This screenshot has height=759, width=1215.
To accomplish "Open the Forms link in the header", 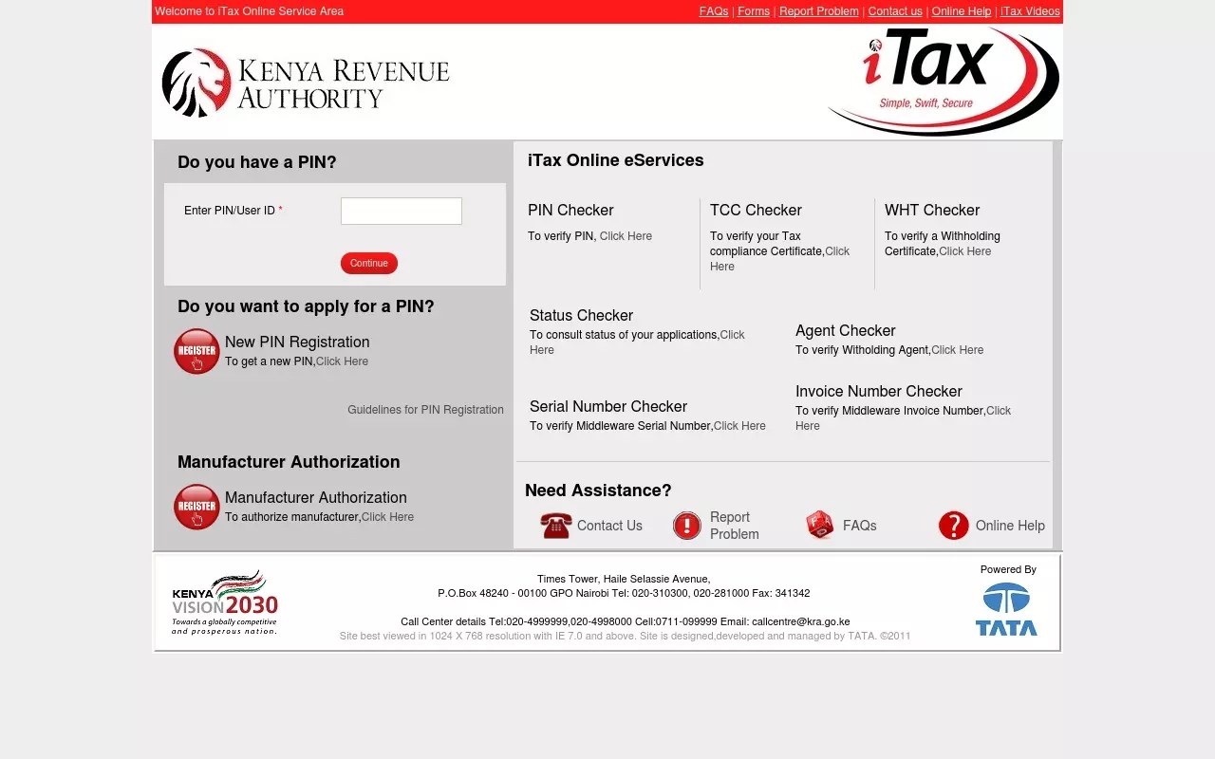I will [753, 11].
